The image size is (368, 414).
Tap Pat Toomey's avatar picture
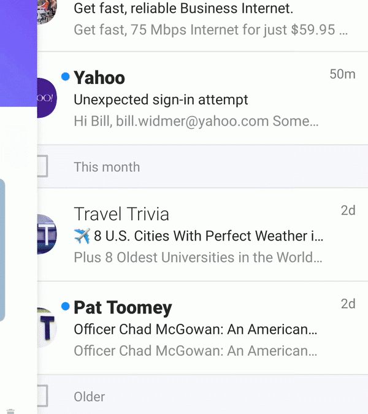click(47, 328)
